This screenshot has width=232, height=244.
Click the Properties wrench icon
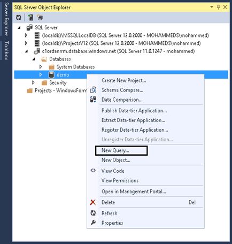pos(93,223)
